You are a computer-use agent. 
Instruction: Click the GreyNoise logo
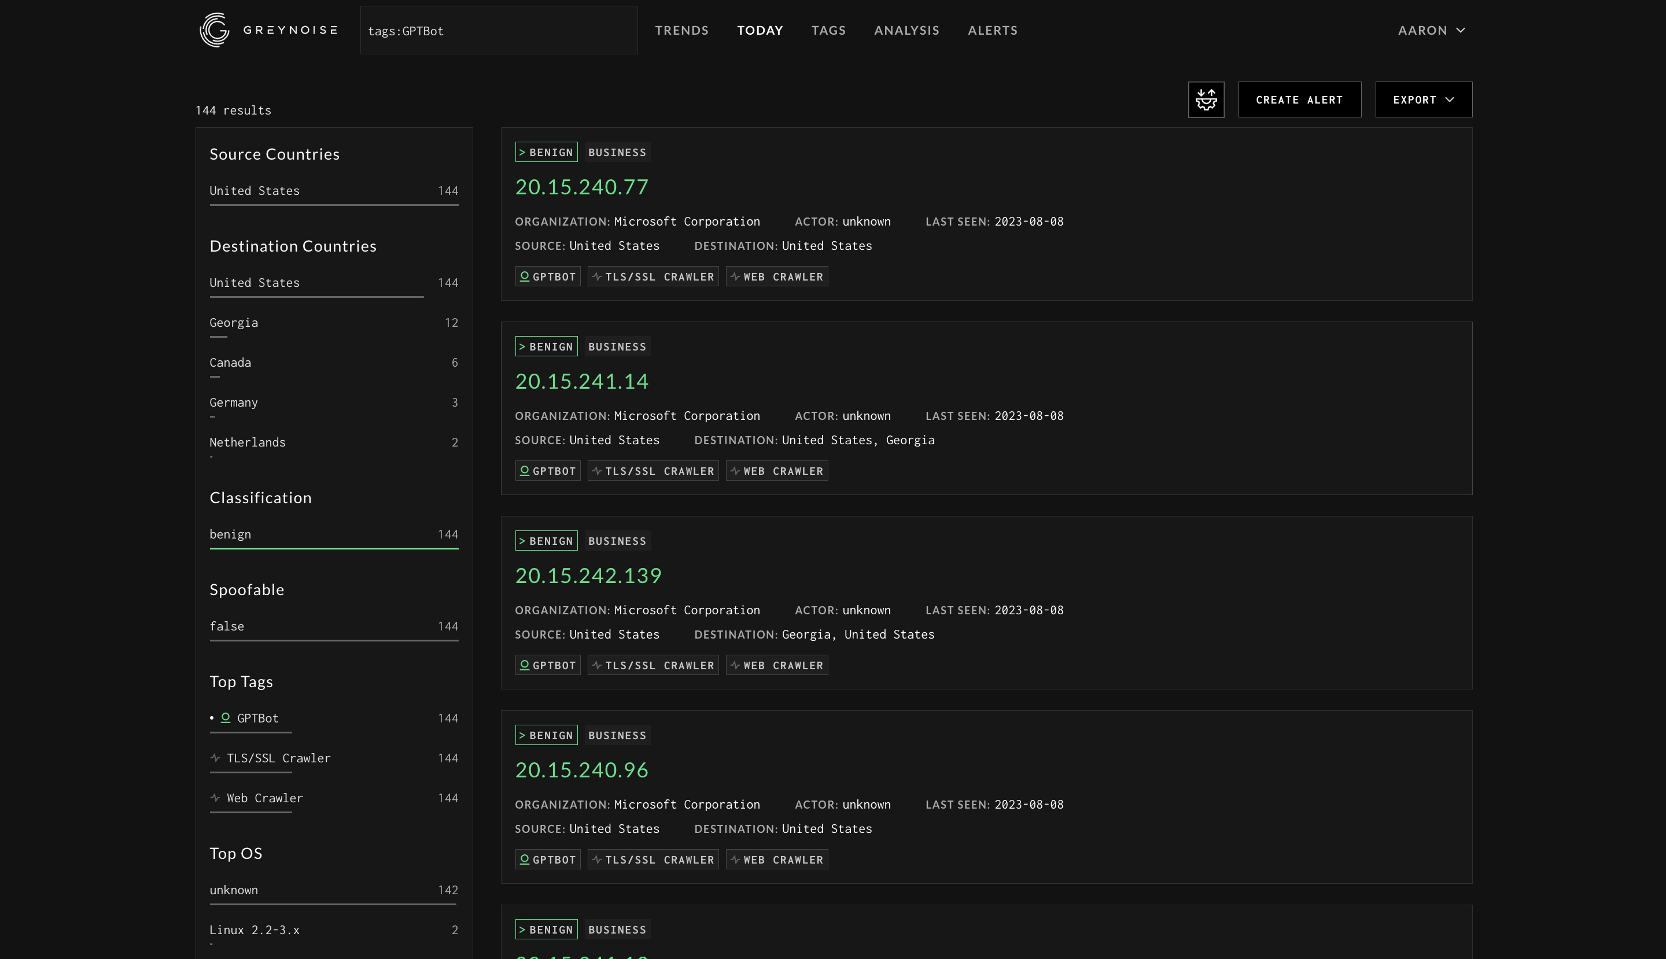pyautogui.click(x=214, y=29)
